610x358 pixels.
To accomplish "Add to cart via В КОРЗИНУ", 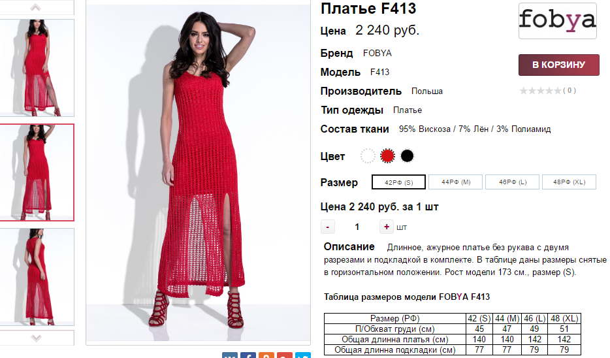I will [x=558, y=65].
